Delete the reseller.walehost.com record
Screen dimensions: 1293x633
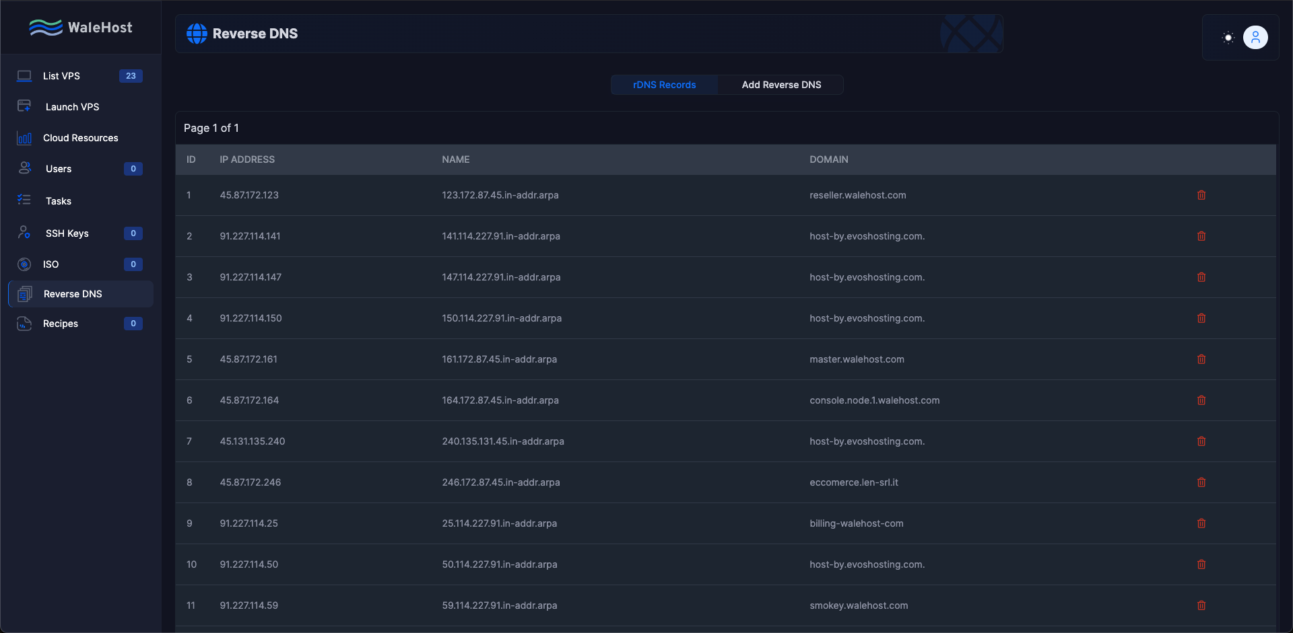tap(1201, 195)
